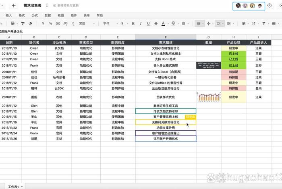Toggle the text wrap icon

pos(218,23)
